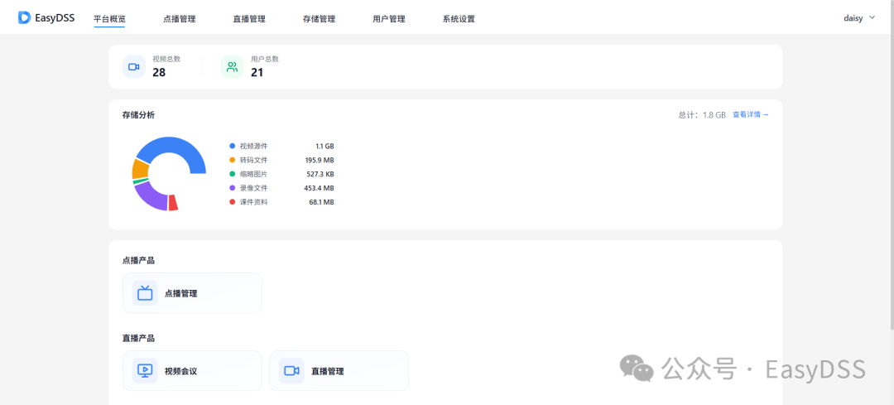Click the 68.1 MB value
This screenshot has height=405, width=894.
point(321,202)
